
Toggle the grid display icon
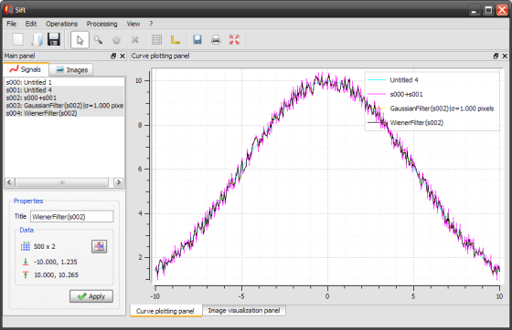click(156, 40)
